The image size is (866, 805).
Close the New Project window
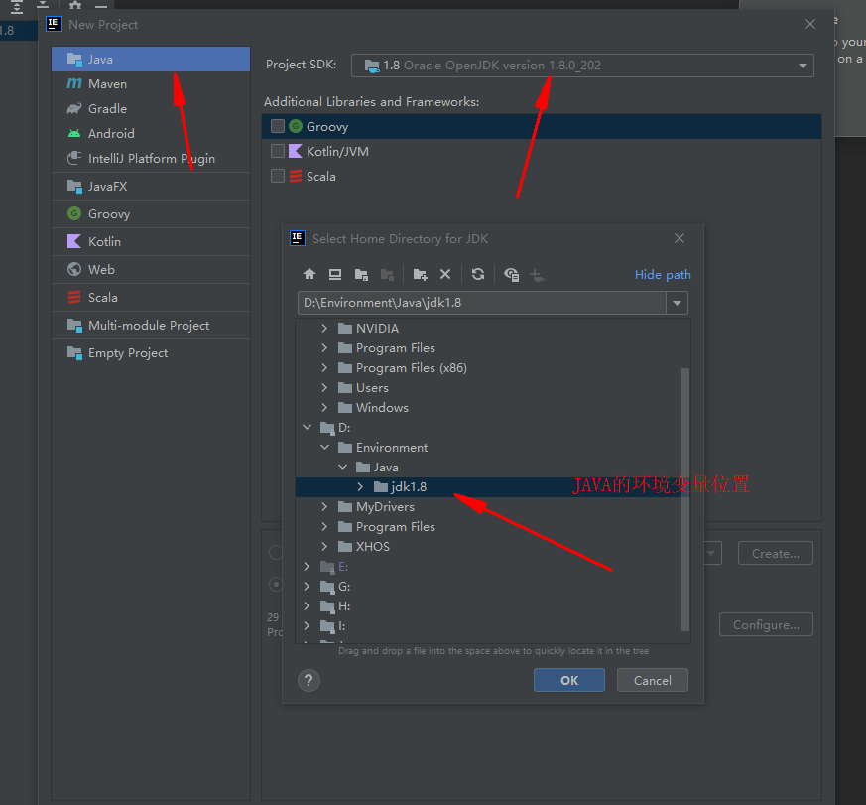tap(810, 24)
